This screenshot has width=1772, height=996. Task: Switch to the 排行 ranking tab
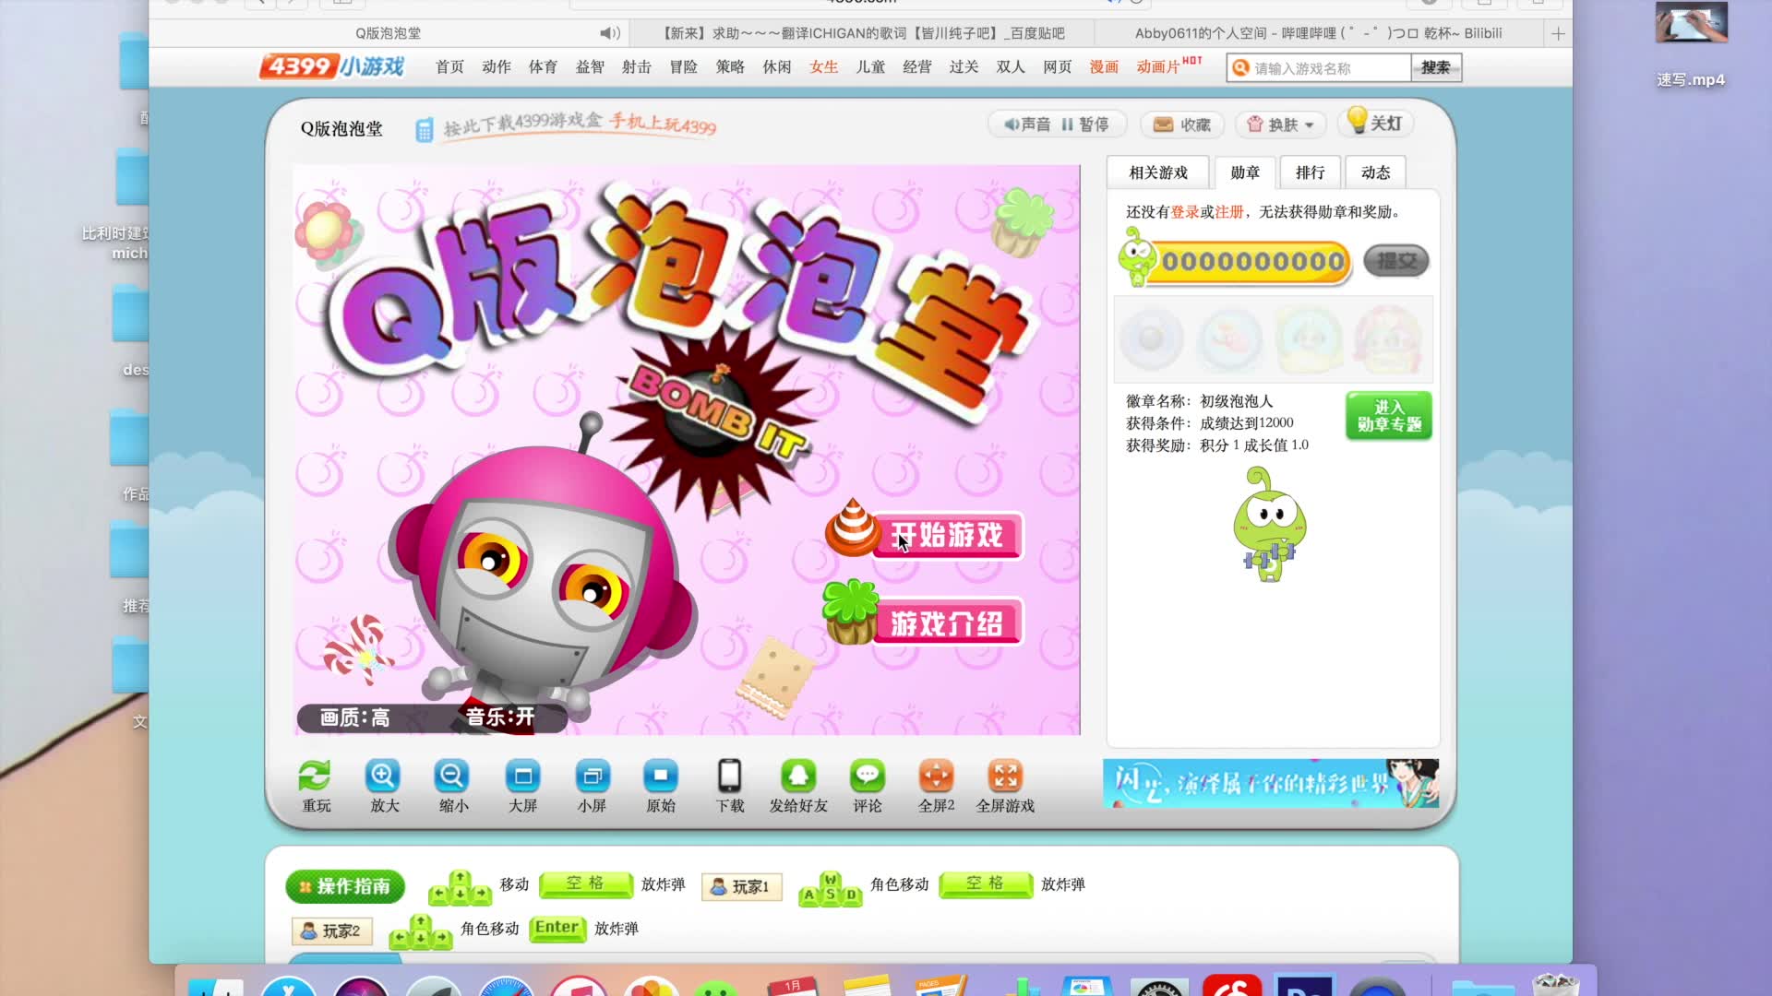(1310, 172)
